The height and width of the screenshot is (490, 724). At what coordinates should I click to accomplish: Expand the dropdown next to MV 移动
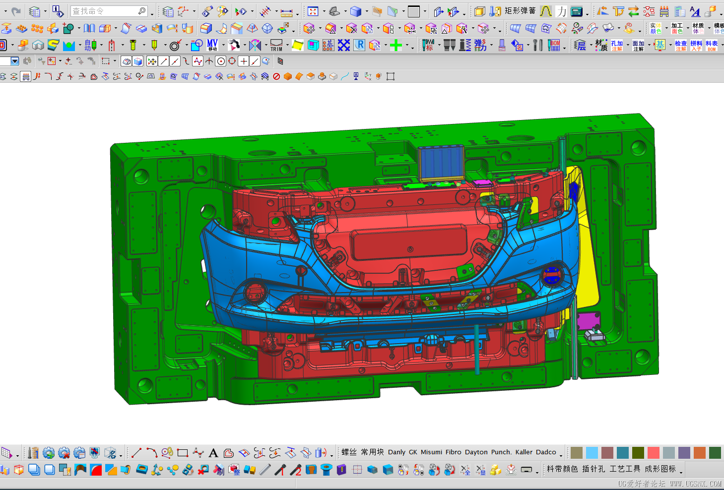(223, 46)
